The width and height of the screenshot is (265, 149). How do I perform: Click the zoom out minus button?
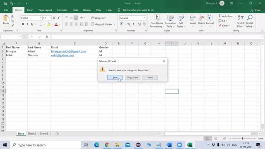tap(230, 139)
